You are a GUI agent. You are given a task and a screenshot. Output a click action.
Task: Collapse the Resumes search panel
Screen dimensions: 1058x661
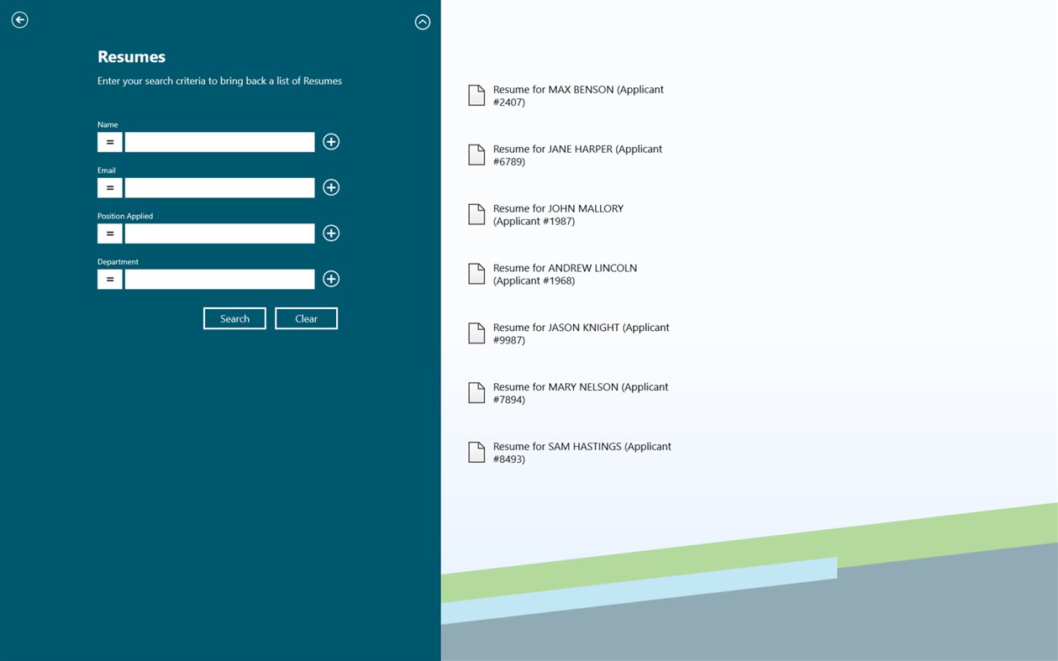[422, 21]
